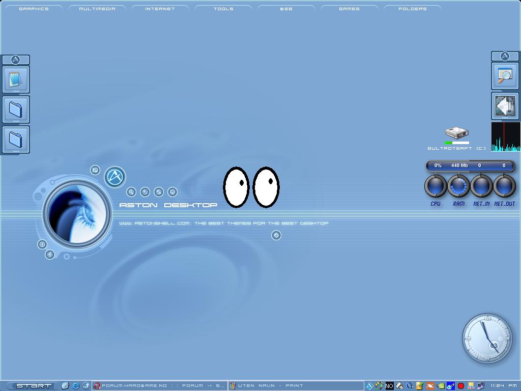The width and height of the screenshot is (521, 391).
Task: Open the lower folder icon in left sidebar
Action: pyautogui.click(x=16, y=139)
